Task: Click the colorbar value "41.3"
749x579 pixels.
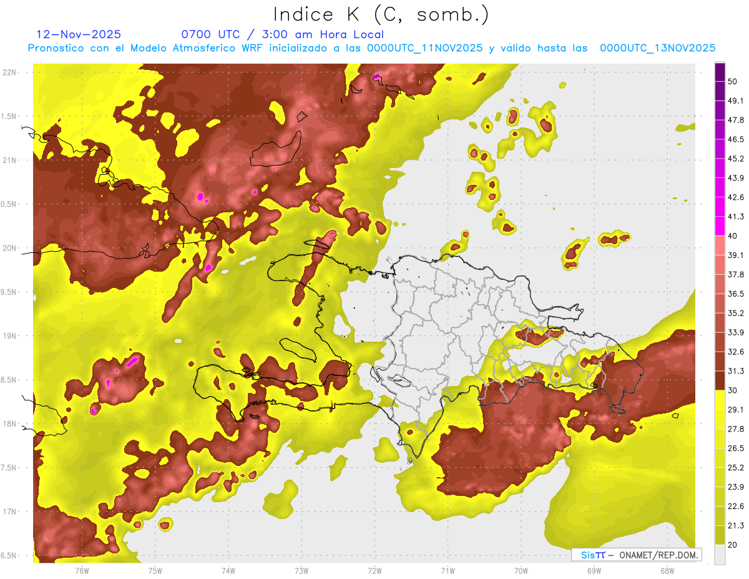Action: [x=736, y=217]
